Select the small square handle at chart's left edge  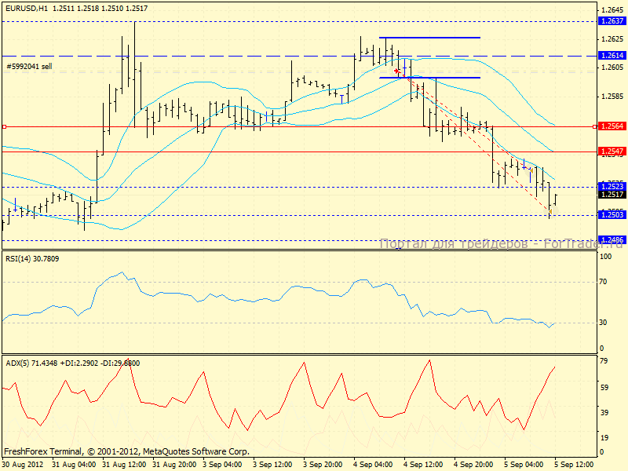pos(3,126)
